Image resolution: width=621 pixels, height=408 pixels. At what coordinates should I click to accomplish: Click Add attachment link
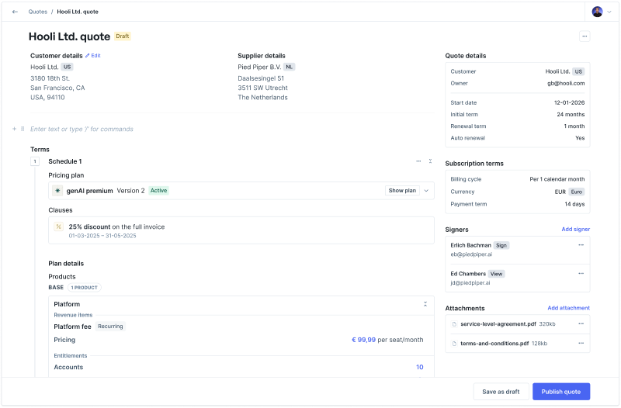tap(569, 308)
